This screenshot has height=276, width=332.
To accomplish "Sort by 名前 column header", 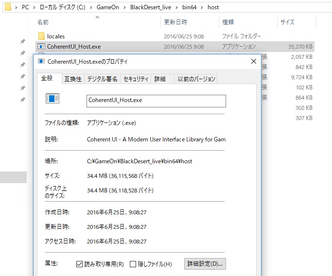I will [x=43, y=22].
